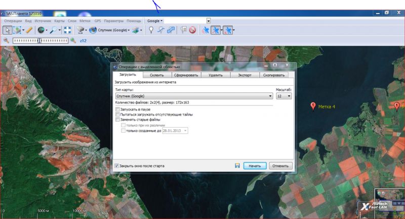The height and width of the screenshot is (219, 405).
Task: Expand the globe icon dropdown arrow
Action: pyautogui.click(x=47, y=30)
